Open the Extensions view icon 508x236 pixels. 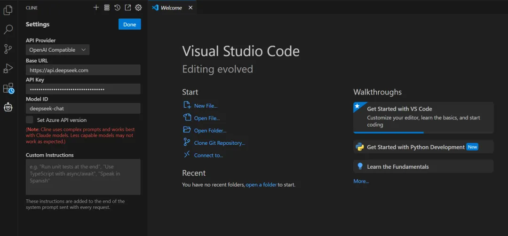point(8,88)
